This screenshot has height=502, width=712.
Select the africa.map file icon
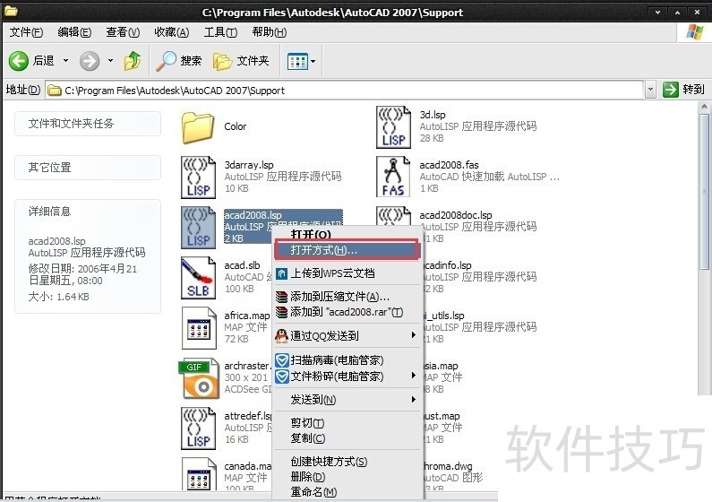[199, 328]
